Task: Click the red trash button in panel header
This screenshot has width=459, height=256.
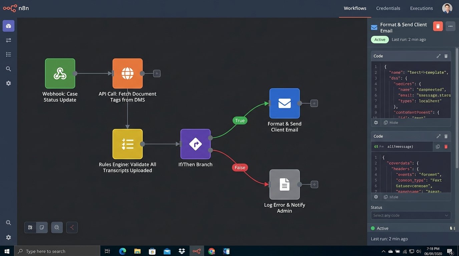Action: [x=438, y=26]
